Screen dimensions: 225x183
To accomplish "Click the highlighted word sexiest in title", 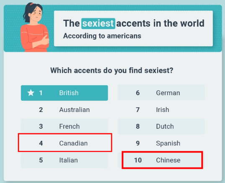I will point(98,23).
